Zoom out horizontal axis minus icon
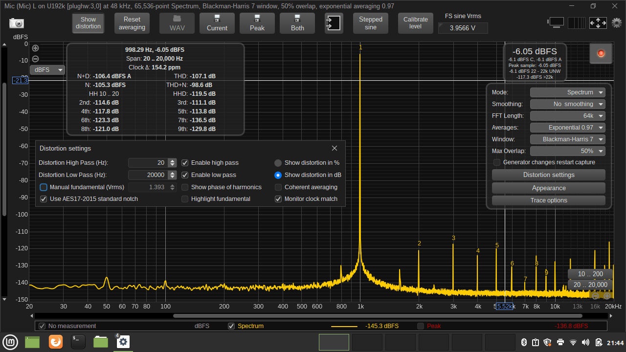This screenshot has height=352, width=626. 595,296
